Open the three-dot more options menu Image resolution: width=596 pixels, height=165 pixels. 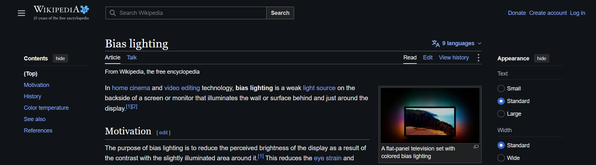(478, 58)
